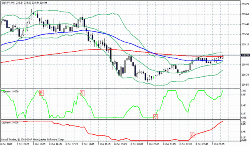
Task: Click the 239.60 price axis label
Action: 245,14
